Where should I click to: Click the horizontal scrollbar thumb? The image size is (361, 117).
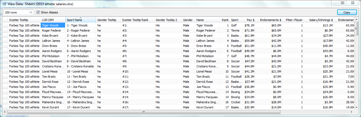[x=144, y=112]
